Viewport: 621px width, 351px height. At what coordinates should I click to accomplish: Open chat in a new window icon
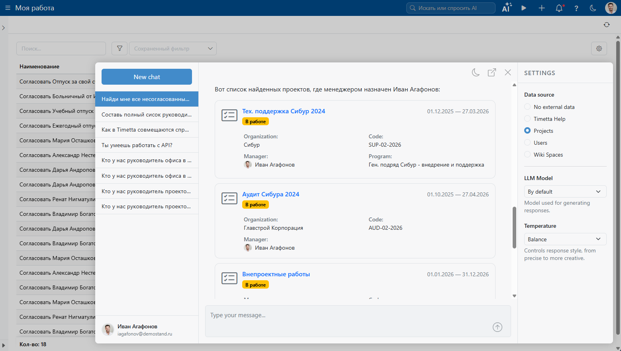pyautogui.click(x=492, y=72)
